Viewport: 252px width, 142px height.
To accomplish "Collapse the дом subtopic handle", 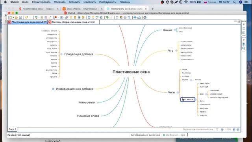I will pyautogui.click(x=206, y=94).
